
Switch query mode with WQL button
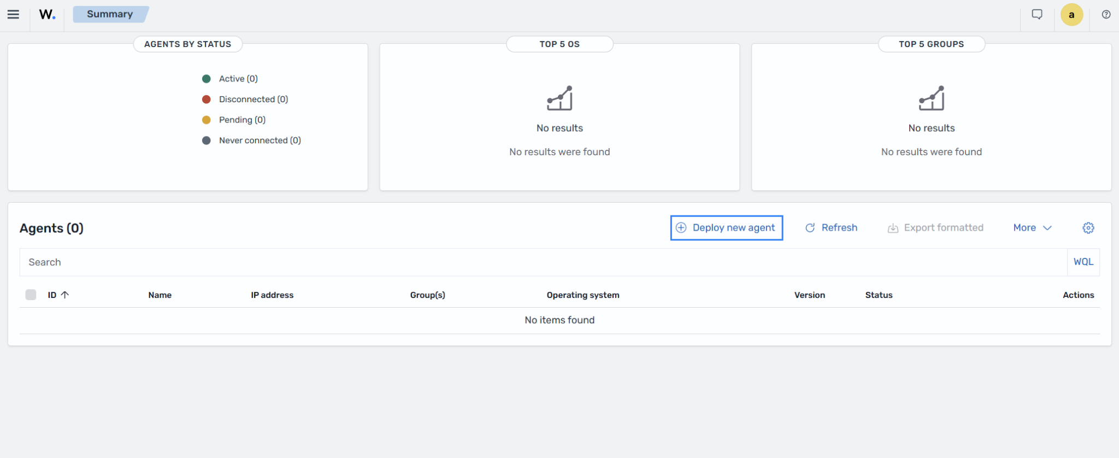click(1083, 262)
